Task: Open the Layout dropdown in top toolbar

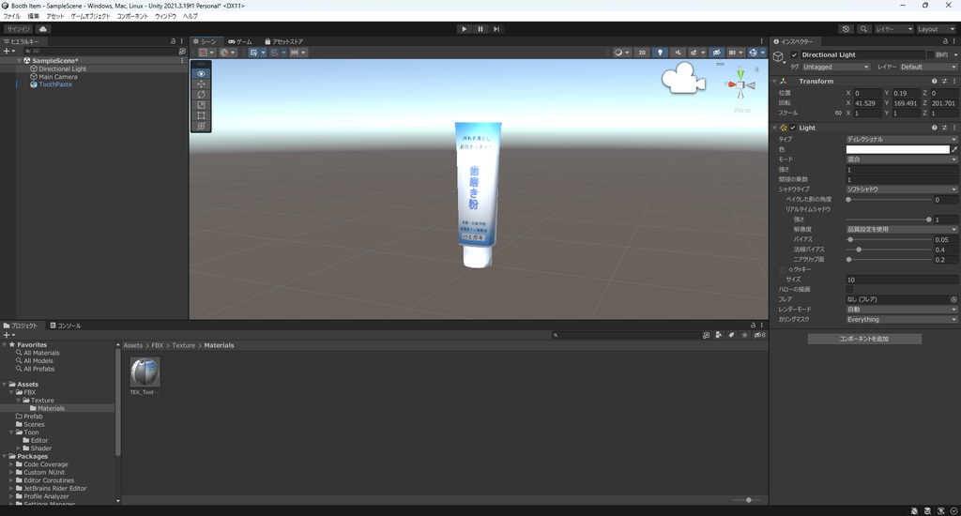Action: [x=936, y=29]
